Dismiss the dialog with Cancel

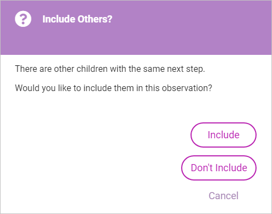click(x=224, y=196)
